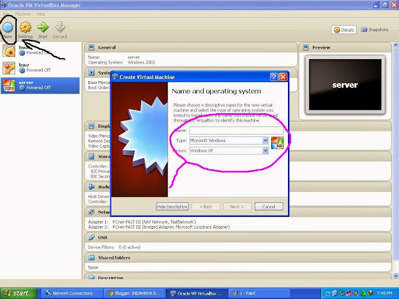Screen dimensions: 399x299
Task: Click the Preview panel monitor icon
Action: [306, 47]
